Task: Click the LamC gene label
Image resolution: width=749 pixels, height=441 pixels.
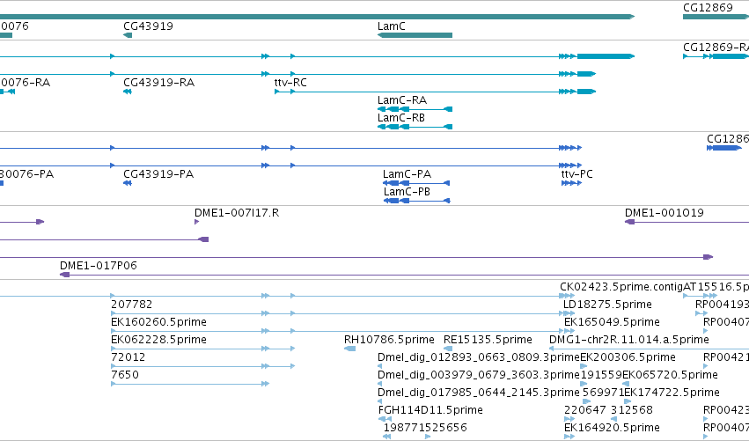Action: 391,26
